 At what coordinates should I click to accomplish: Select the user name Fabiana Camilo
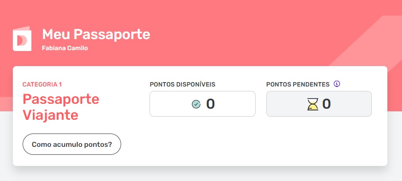click(65, 48)
